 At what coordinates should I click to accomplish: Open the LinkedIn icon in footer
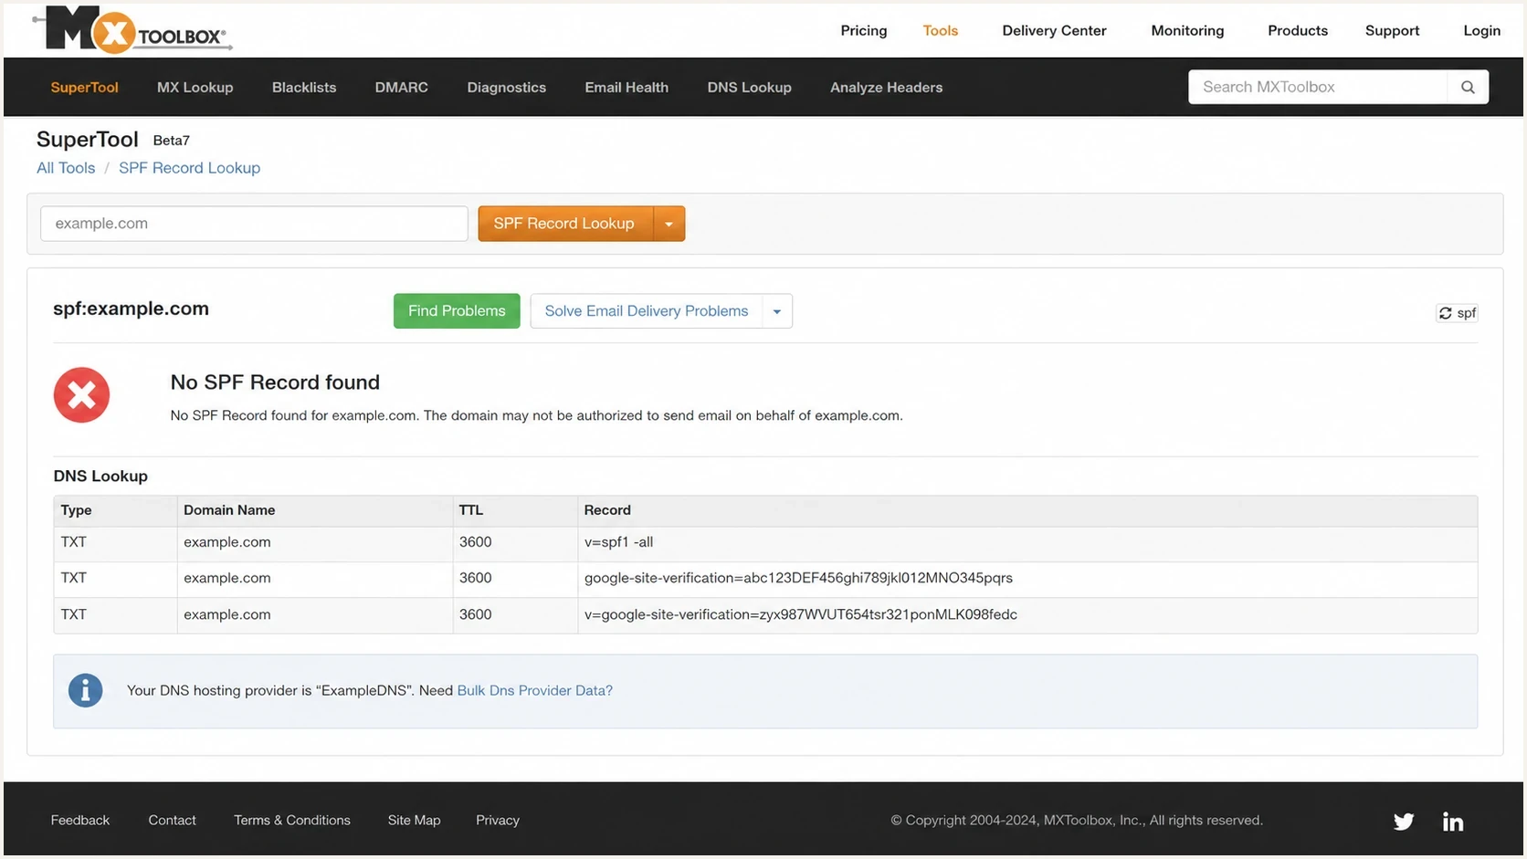pos(1453,821)
